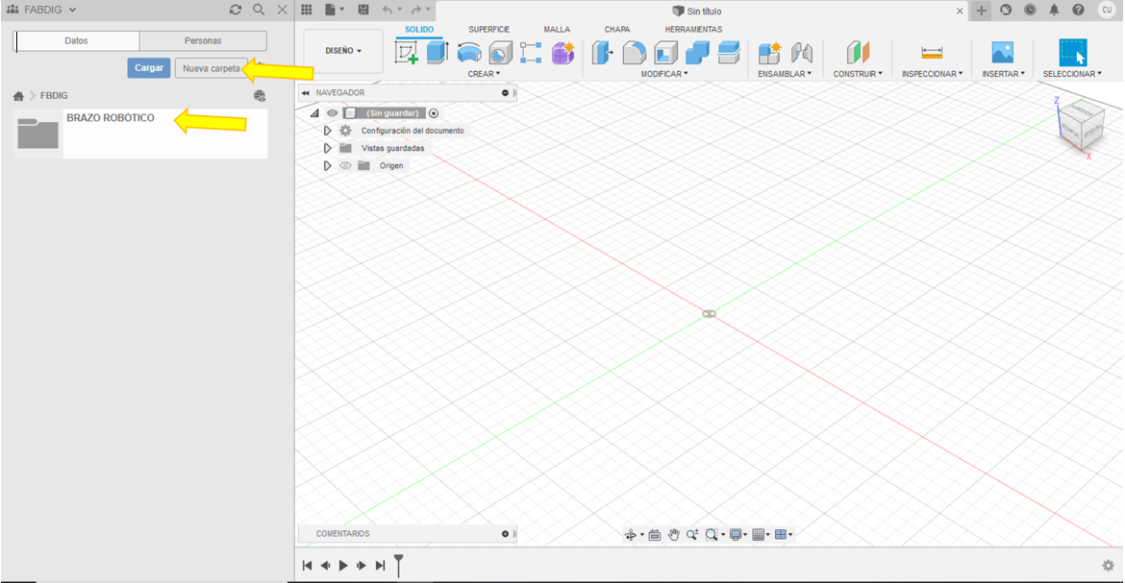
Task: Select the Measure tool icon
Action: click(932, 53)
